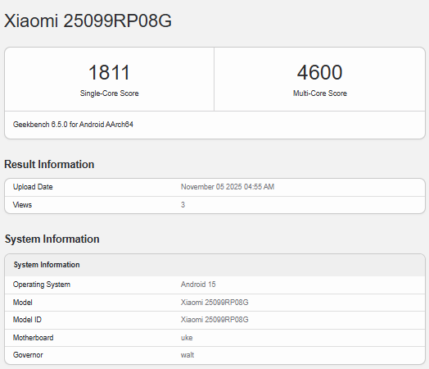This screenshot has height=369, width=429.
Task: Click the Motherboard label
Action: (33, 338)
